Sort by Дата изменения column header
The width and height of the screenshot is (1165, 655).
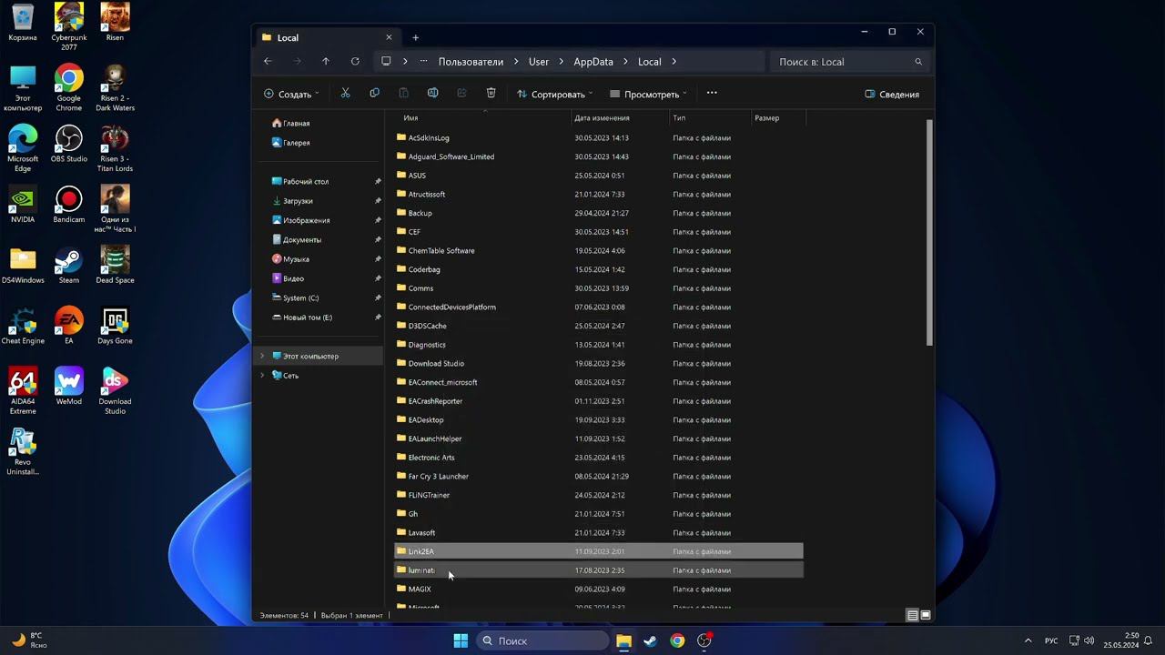602,117
